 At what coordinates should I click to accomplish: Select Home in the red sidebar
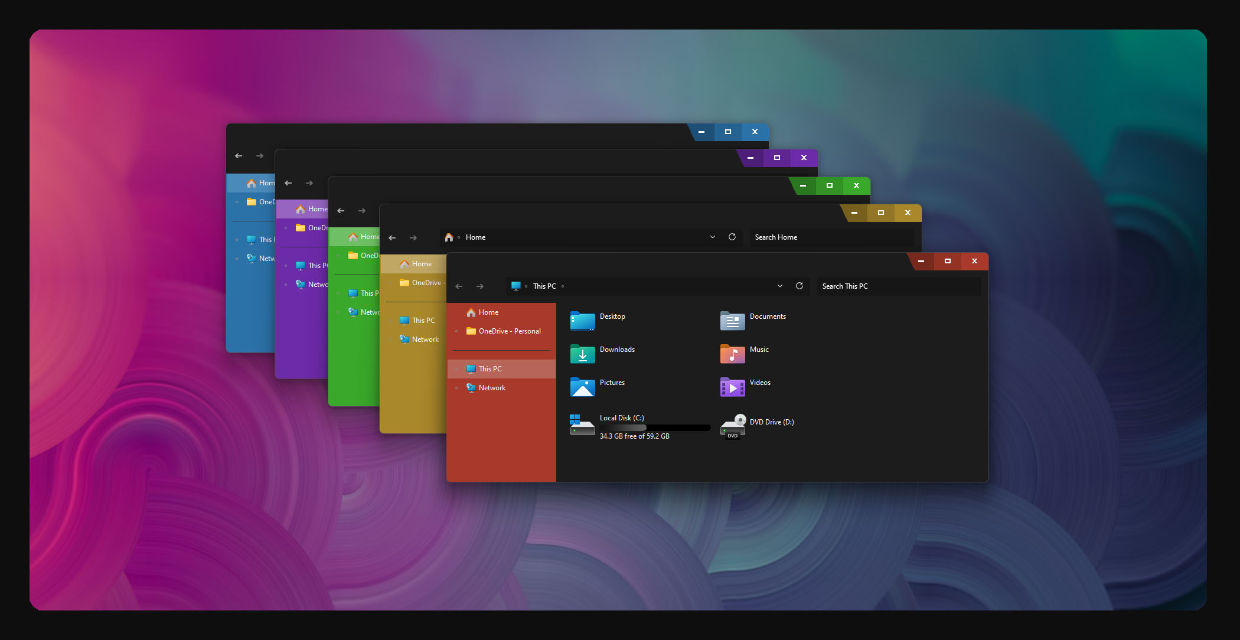coord(488,312)
